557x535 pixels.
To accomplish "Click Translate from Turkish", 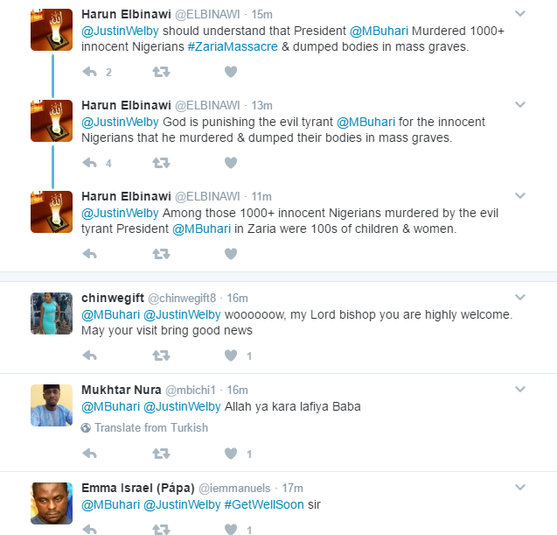I will 150,428.
